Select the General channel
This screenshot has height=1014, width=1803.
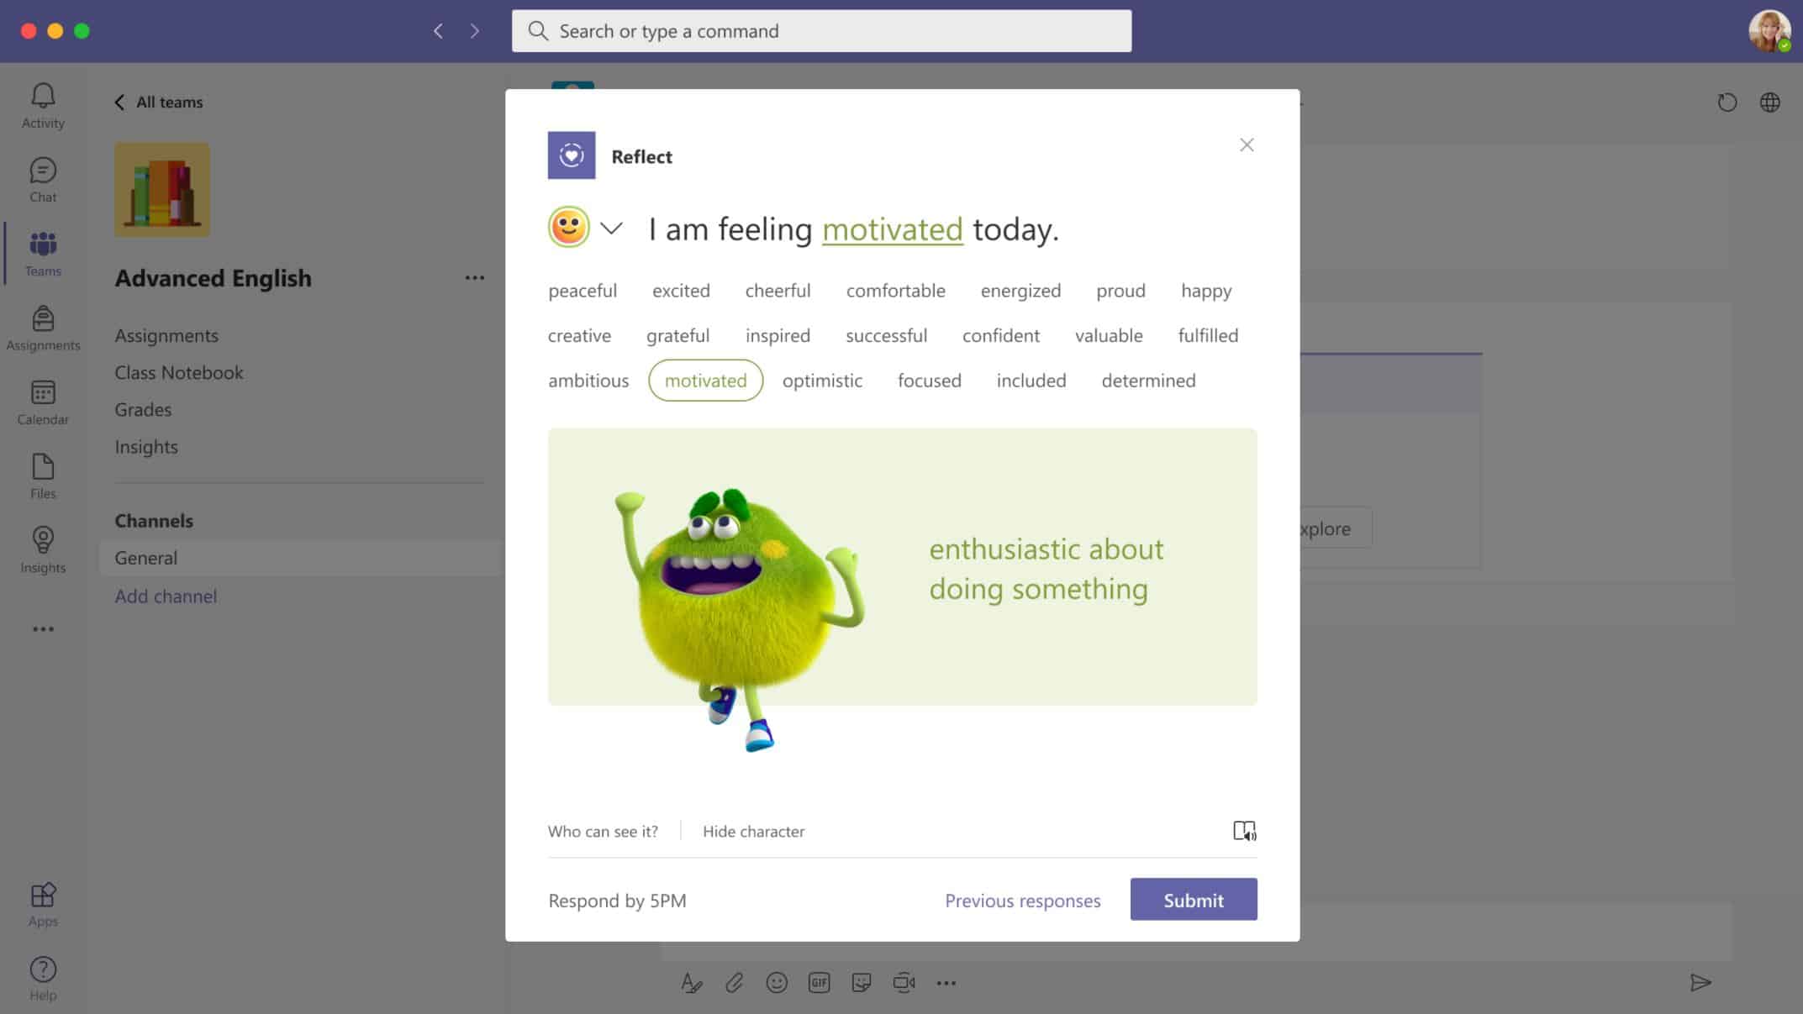(x=145, y=557)
